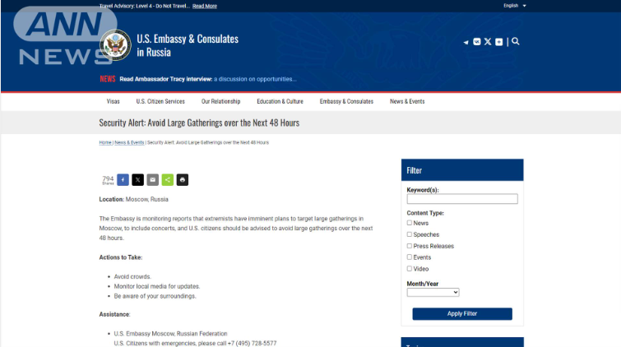Share this alert via the Facebook icon

coord(123,180)
